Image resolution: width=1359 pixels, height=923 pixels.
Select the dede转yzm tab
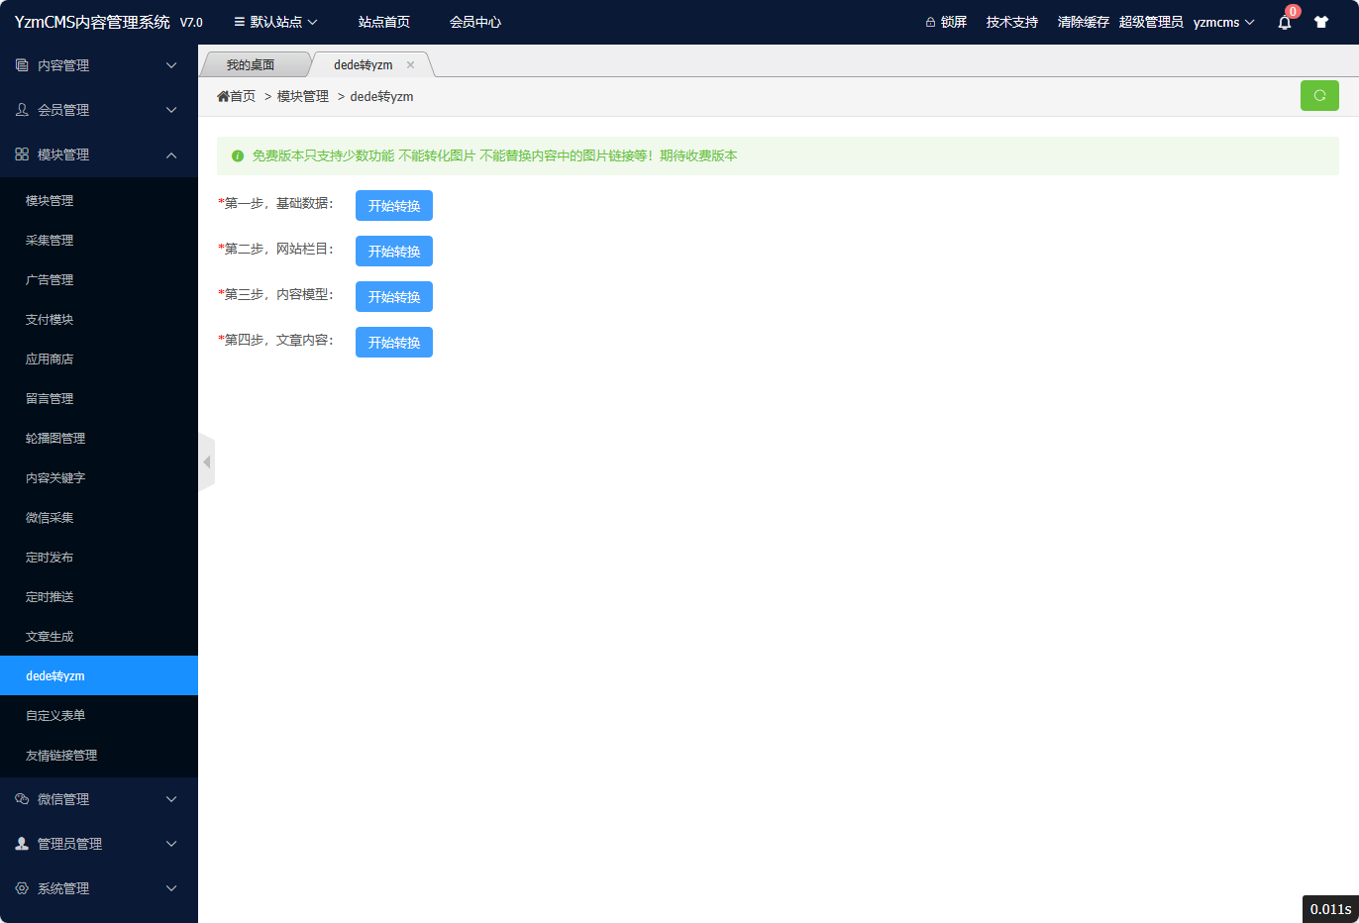[364, 64]
